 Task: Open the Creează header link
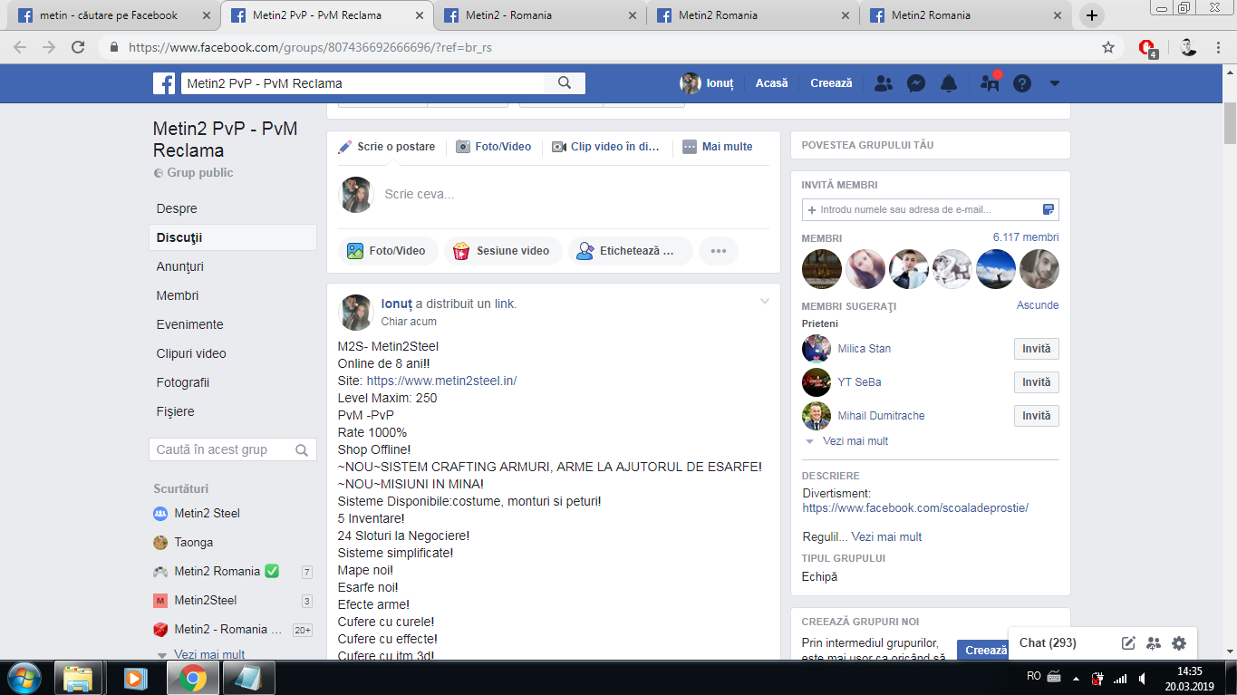point(831,83)
